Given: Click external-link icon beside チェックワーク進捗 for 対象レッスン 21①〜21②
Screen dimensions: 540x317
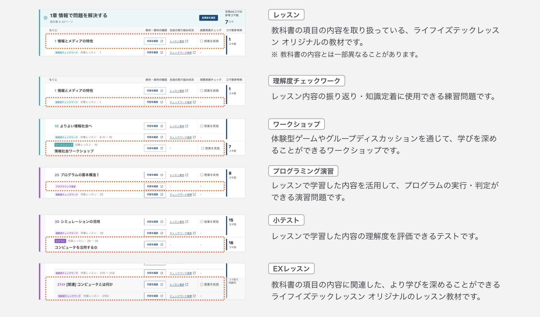Looking at the screenshot, I should tap(194, 273).
